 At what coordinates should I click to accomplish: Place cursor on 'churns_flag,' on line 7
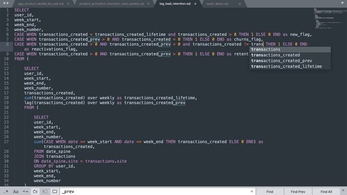248,40
